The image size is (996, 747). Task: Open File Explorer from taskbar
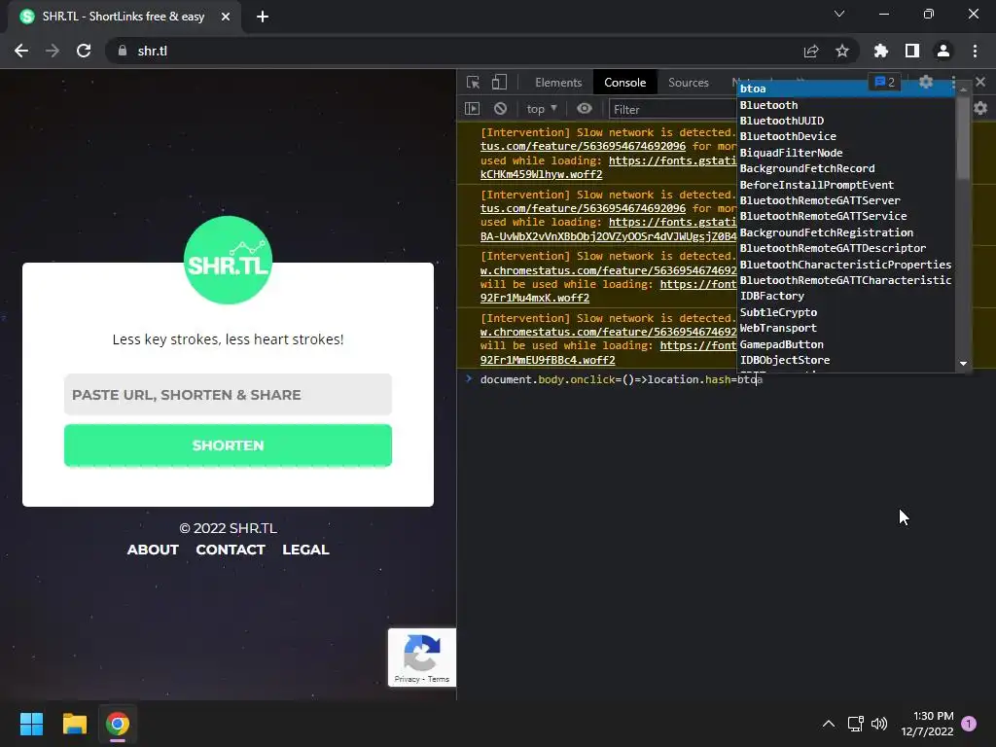tap(74, 724)
